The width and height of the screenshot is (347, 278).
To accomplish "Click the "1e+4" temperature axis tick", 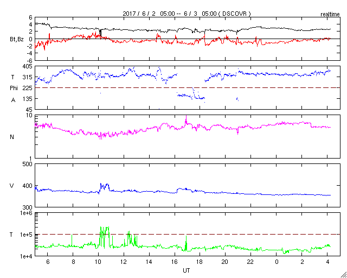I will click(x=26, y=256).
